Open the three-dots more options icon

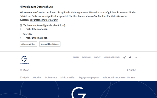click(136, 57)
